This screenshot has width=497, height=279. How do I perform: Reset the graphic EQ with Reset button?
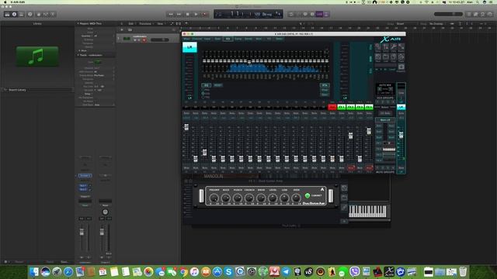point(217,85)
